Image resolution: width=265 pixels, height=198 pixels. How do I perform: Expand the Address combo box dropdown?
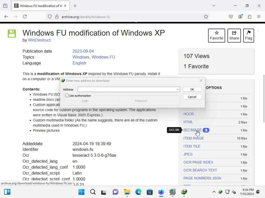click(178, 89)
